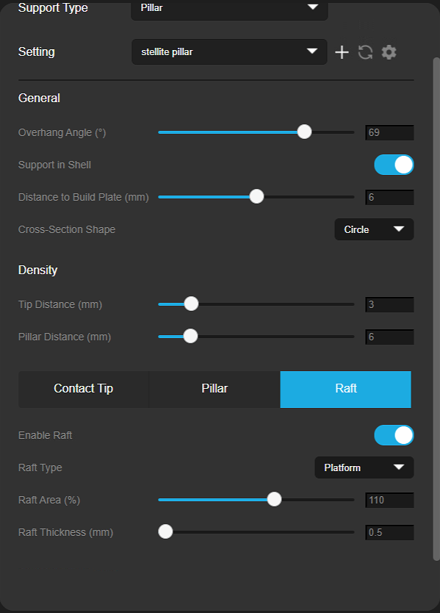This screenshot has height=613, width=440.
Task: Click the Raft Area slider handle
Action: point(274,499)
